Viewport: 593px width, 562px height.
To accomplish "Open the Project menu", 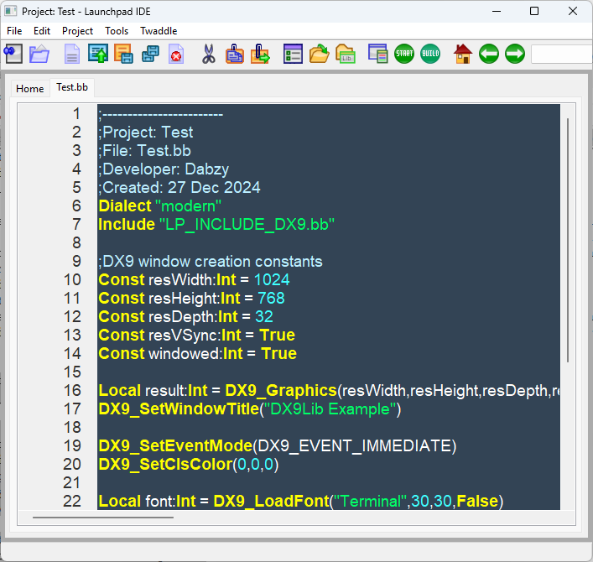I will [78, 31].
